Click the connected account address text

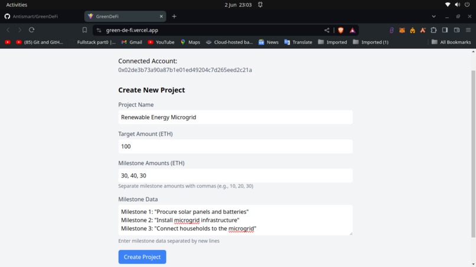click(185, 70)
